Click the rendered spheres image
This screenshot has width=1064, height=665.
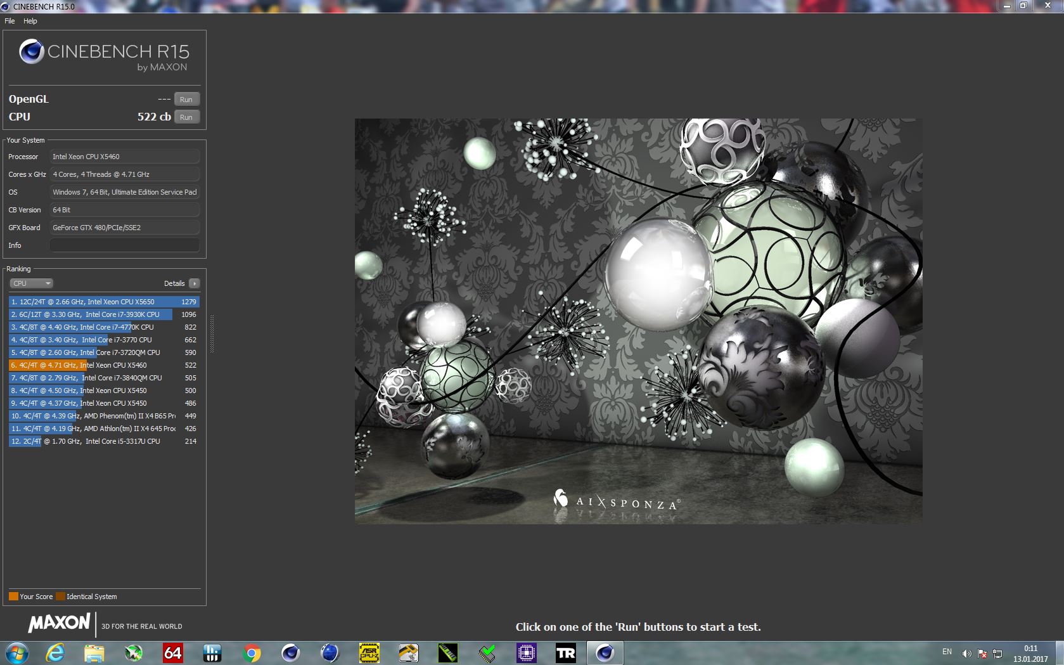(638, 321)
